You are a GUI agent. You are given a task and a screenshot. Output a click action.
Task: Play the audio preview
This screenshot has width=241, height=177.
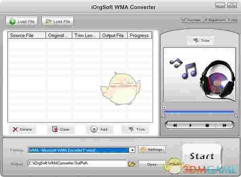pos(190,125)
